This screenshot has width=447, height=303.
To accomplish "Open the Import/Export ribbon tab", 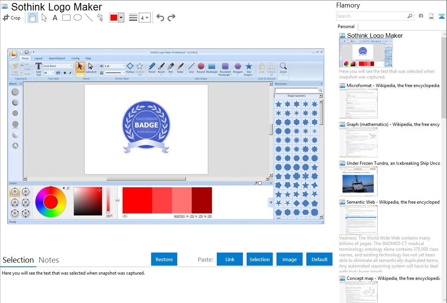I will pos(57,58).
